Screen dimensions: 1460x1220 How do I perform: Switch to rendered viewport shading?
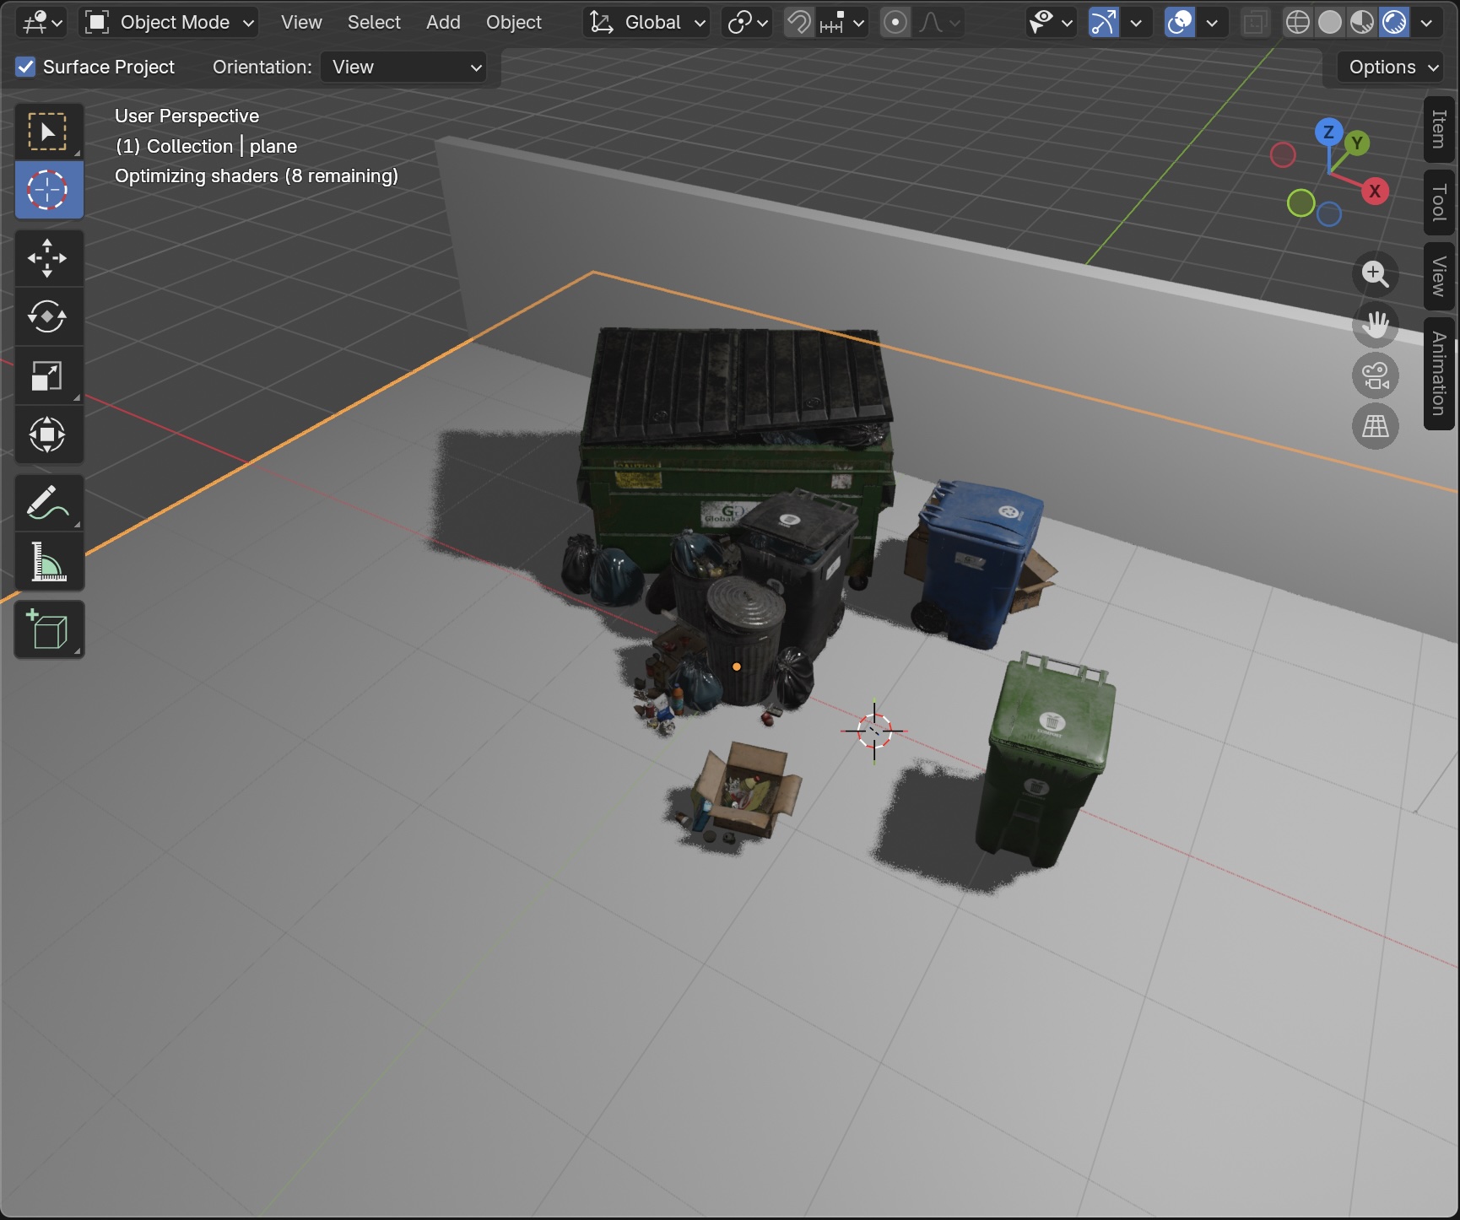point(1394,23)
